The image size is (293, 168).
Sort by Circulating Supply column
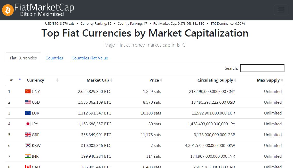pos(215,80)
